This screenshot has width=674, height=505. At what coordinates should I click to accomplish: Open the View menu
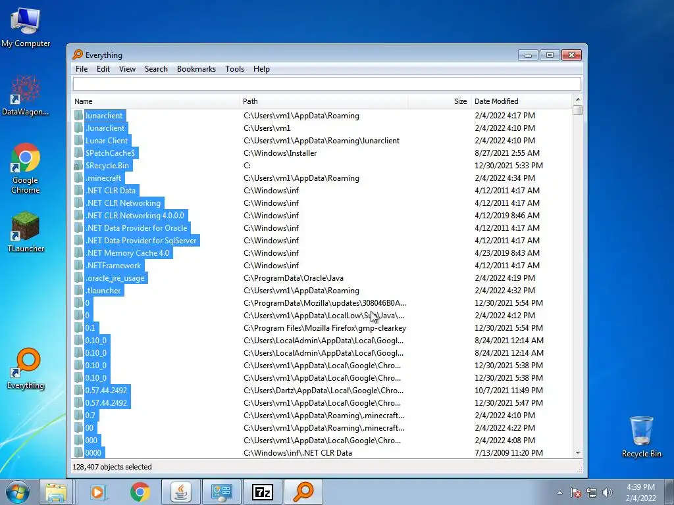coord(127,68)
